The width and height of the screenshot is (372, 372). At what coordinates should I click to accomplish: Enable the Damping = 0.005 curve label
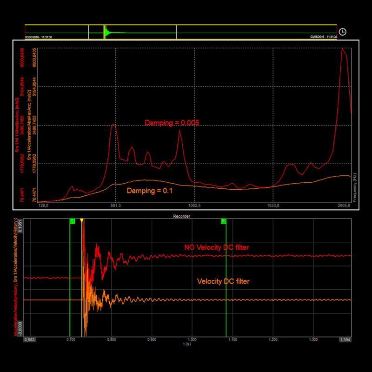click(x=172, y=123)
